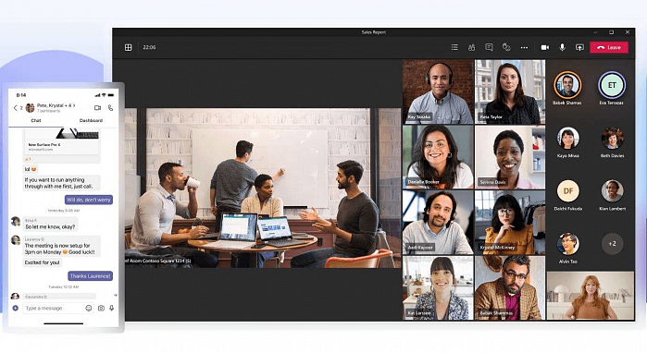This screenshot has width=647, height=353.
Task: Expand the +2 overflow participants
Action: (612, 243)
